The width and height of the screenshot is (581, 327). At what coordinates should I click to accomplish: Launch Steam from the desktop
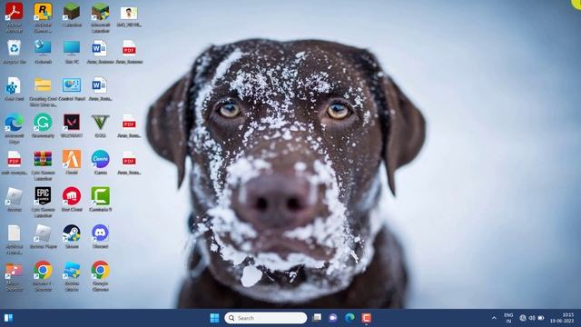[x=72, y=233]
